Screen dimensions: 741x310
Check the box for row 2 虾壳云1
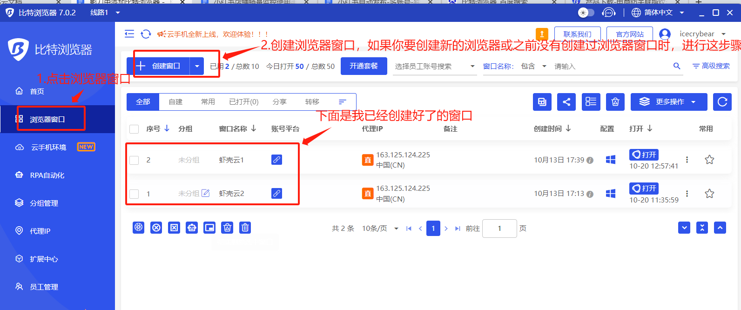(134, 160)
